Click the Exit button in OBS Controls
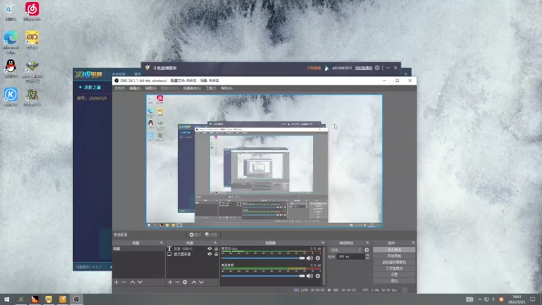Viewport: 542px width, 305px height. [394, 281]
